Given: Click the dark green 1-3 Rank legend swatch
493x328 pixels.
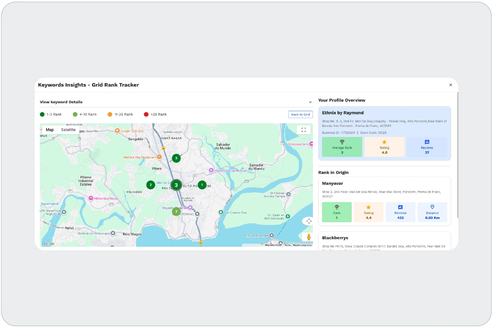Looking at the screenshot, I should pos(42,114).
